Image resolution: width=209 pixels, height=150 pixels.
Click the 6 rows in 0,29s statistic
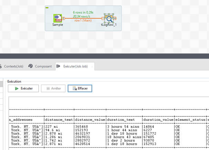[83, 12]
